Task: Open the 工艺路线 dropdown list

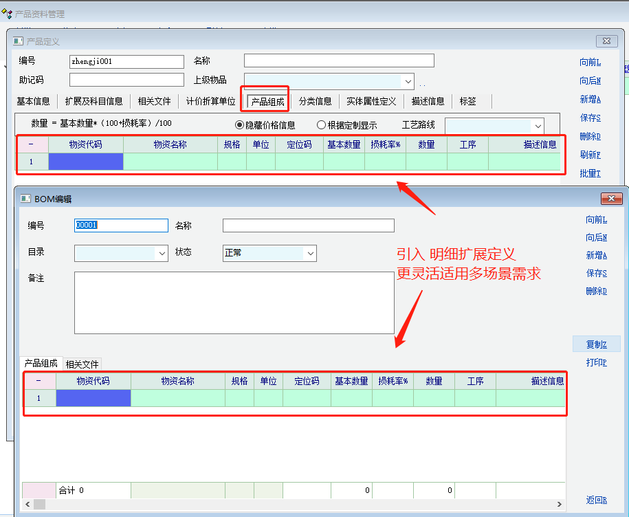Action: 537,126
